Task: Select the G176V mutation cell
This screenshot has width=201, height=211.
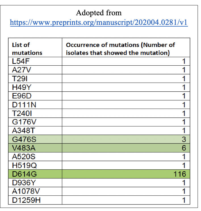Action: (35, 122)
